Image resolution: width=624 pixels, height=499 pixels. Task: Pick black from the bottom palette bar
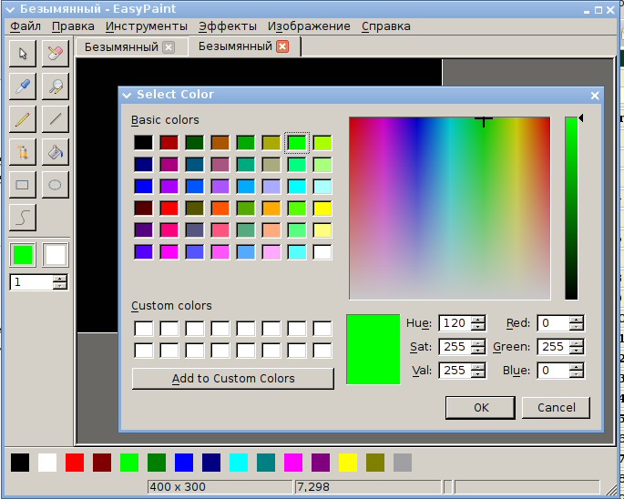tap(20, 463)
